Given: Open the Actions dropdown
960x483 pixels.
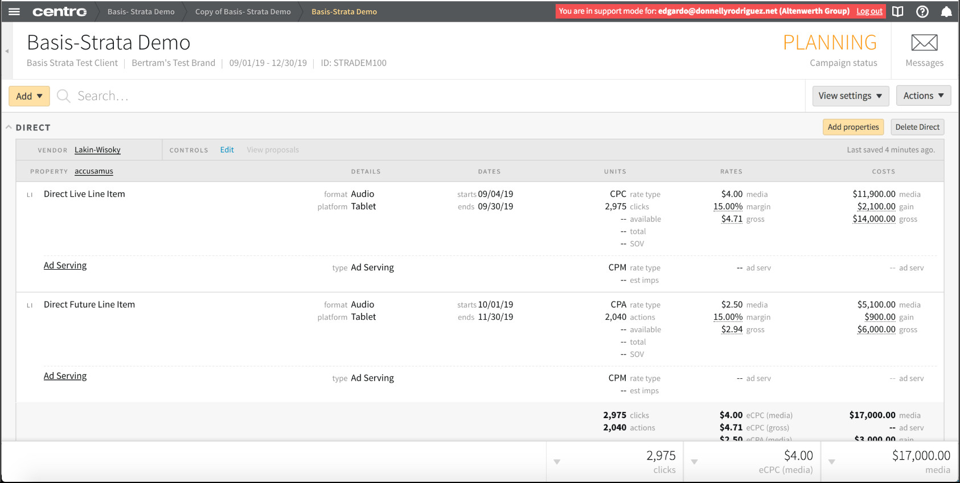Looking at the screenshot, I should pyautogui.click(x=924, y=96).
